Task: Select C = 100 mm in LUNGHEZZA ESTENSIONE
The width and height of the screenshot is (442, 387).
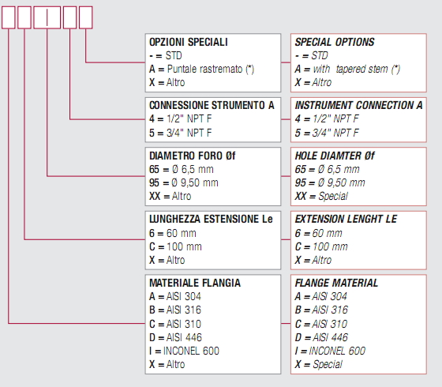Action: pyautogui.click(x=175, y=246)
